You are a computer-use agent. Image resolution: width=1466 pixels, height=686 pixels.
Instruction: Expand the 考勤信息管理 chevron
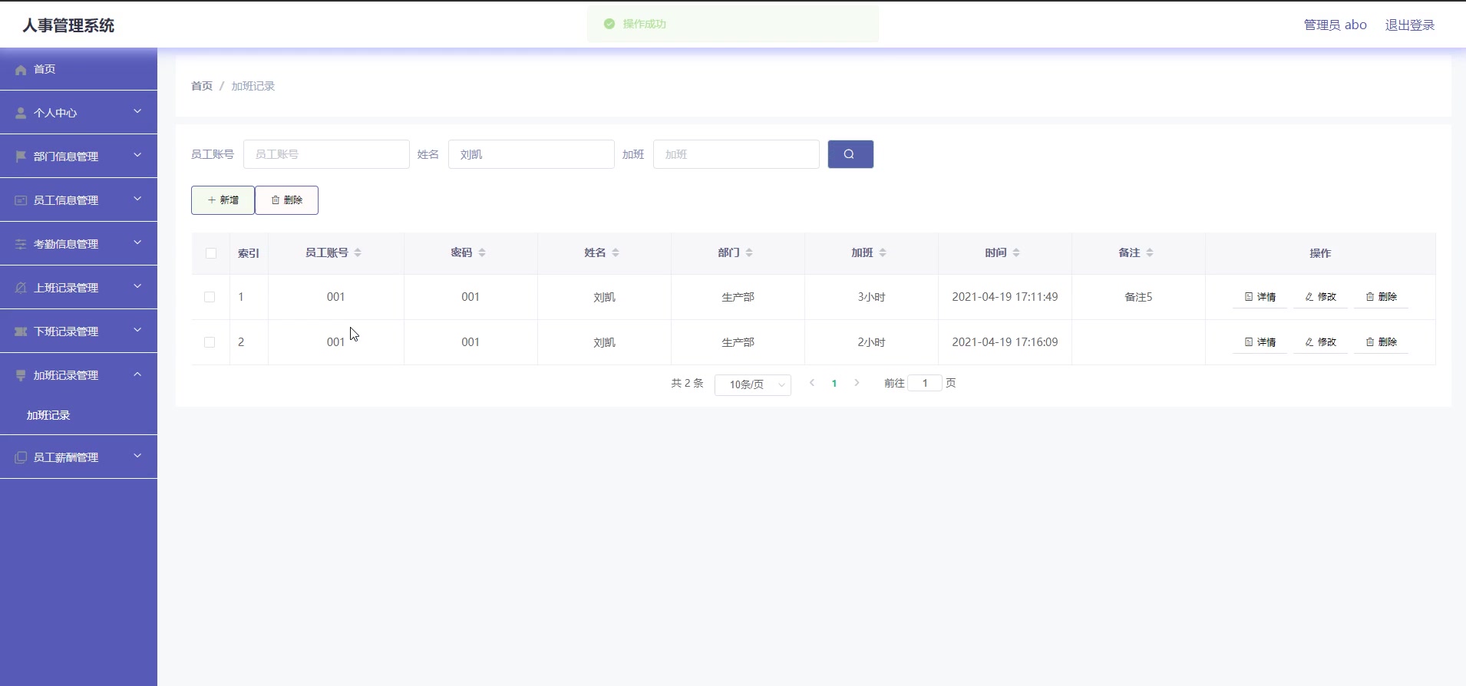point(137,242)
